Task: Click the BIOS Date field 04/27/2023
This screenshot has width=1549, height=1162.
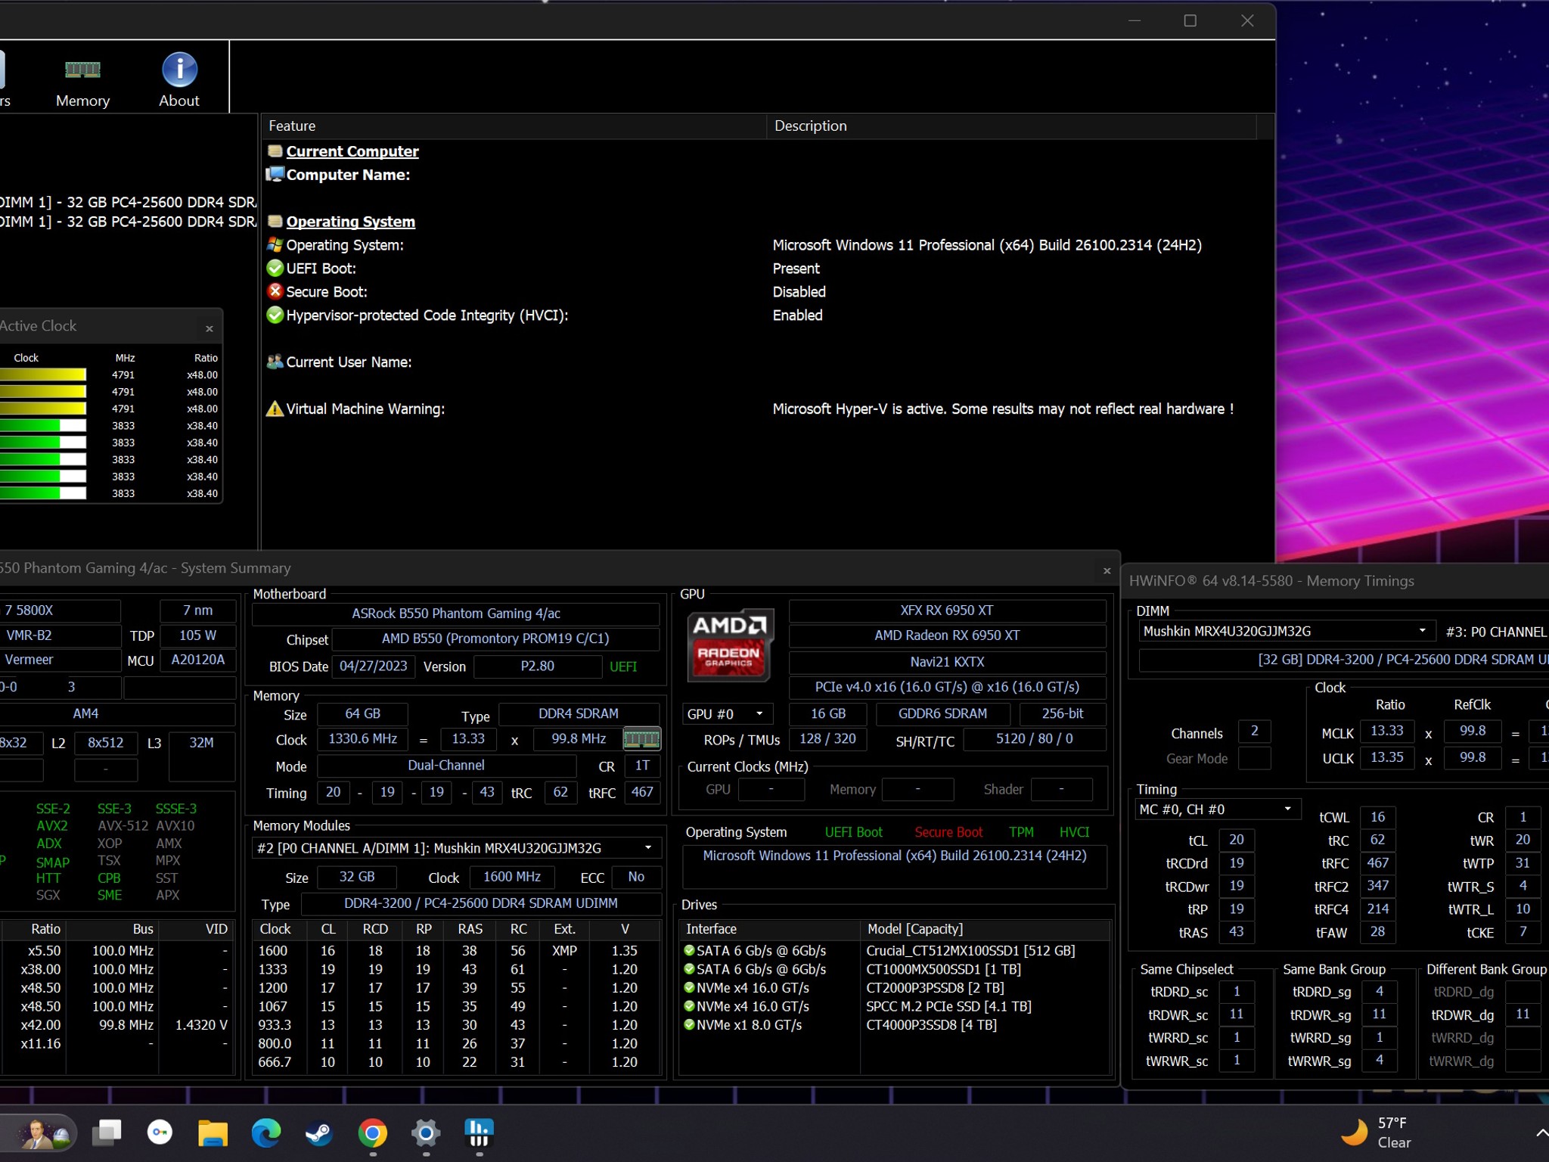Action: pos(373,666)
